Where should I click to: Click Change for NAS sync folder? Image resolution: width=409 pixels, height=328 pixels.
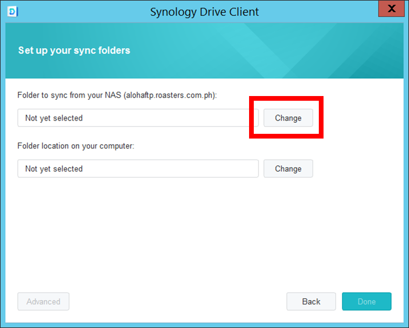point(288,118)
